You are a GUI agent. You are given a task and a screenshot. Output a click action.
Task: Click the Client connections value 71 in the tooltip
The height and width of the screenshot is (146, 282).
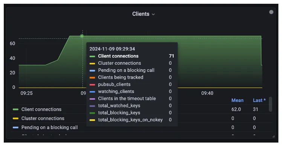171,56
